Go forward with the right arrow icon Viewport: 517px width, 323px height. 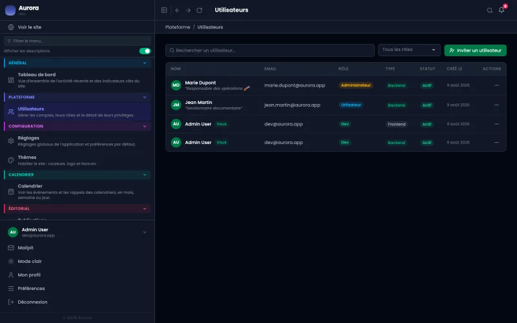[x=188, y=10]
